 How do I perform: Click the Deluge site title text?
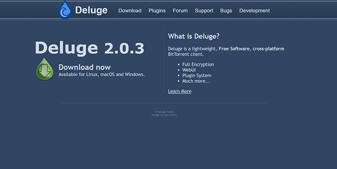click(91, 10)
